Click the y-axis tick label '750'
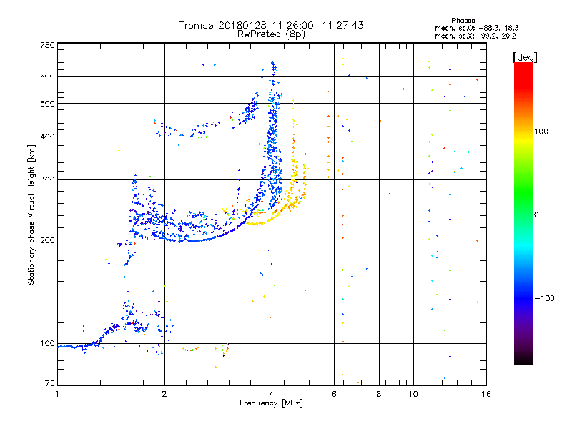Image resolution: width=572 pixels, height=429 pixels. 47,45
